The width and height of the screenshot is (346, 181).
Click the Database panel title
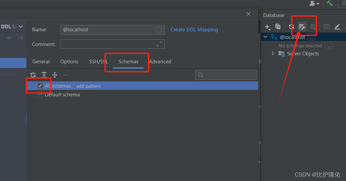pyautogui.click(x=274, y=15)
